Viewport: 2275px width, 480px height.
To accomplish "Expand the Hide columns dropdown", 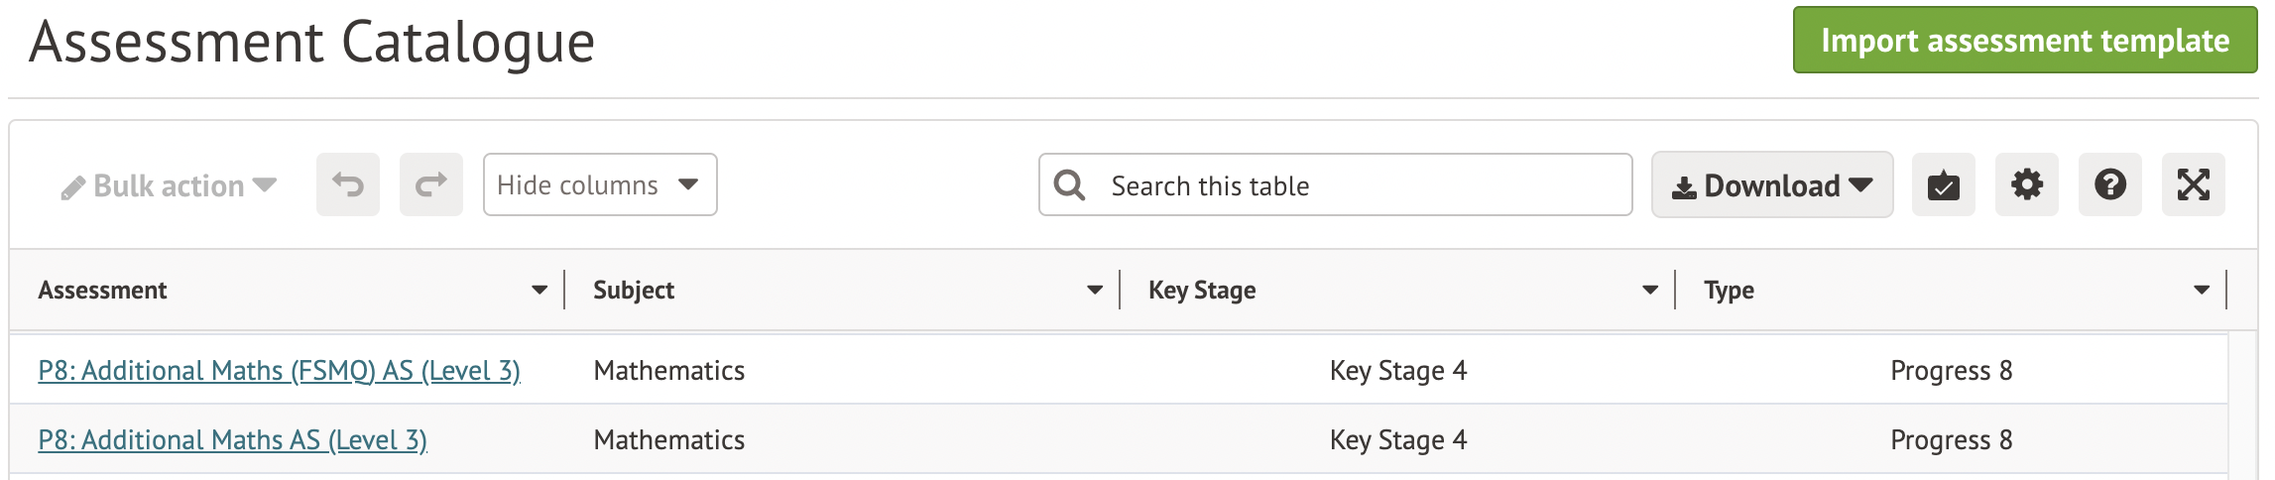I will tap(600, 184).
